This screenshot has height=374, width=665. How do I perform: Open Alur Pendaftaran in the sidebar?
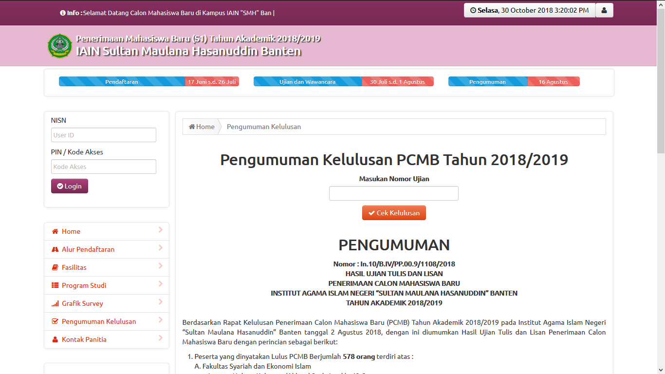(x=107, y=249)
